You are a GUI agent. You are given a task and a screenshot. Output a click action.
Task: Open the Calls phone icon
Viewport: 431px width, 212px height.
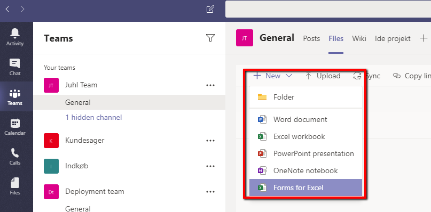pyautogui.click(x=15, y=153)
